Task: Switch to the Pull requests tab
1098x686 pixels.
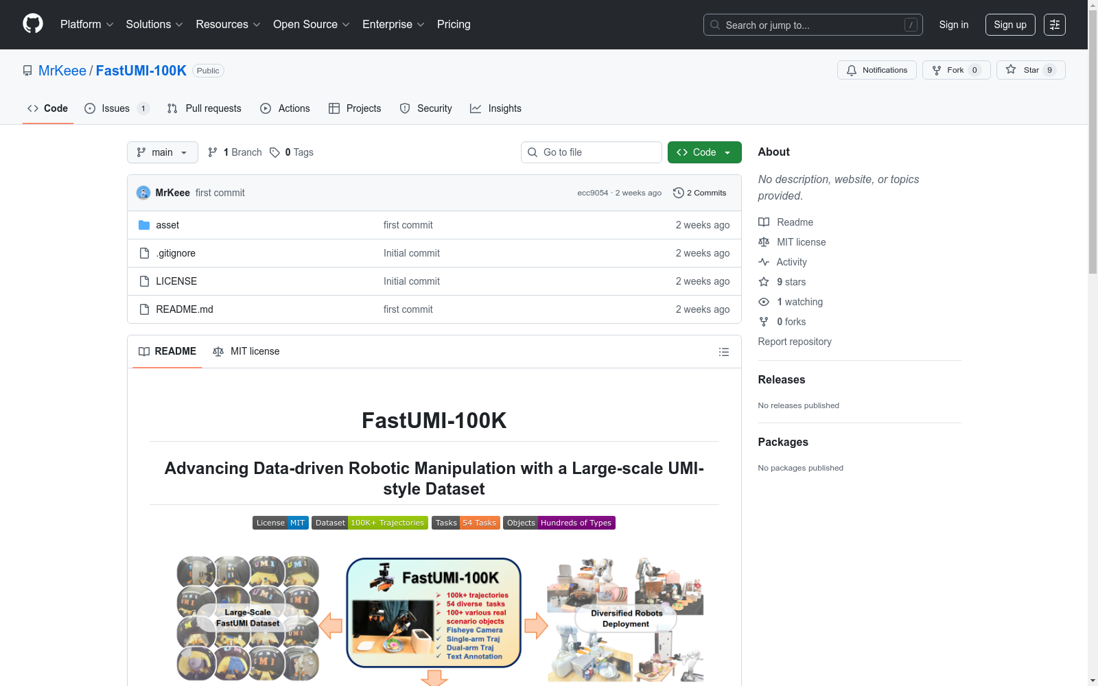Action: tap(205, 108)
